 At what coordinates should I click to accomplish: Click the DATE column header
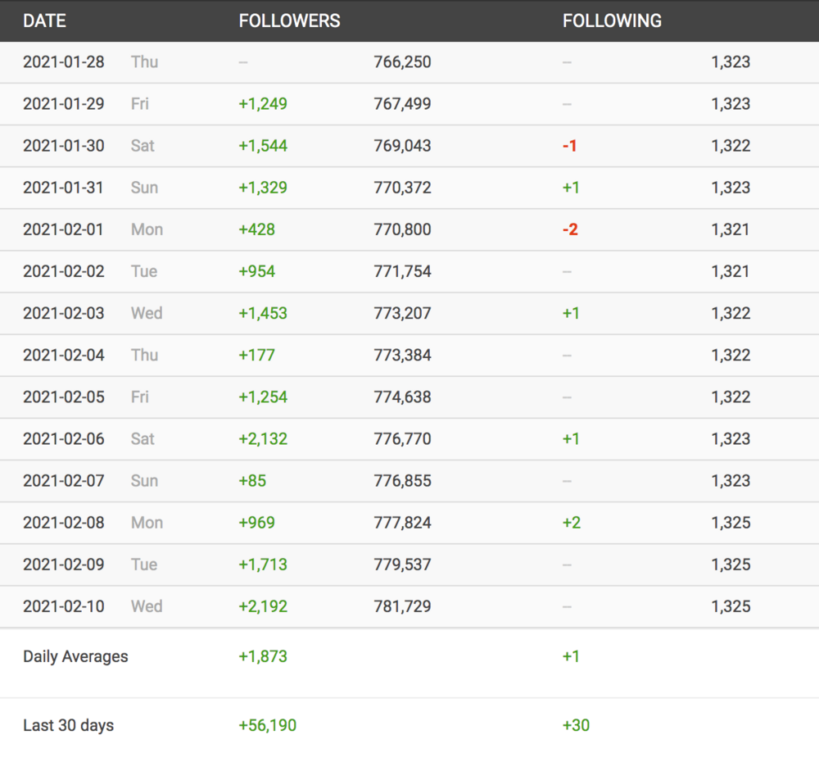(44, 20)
